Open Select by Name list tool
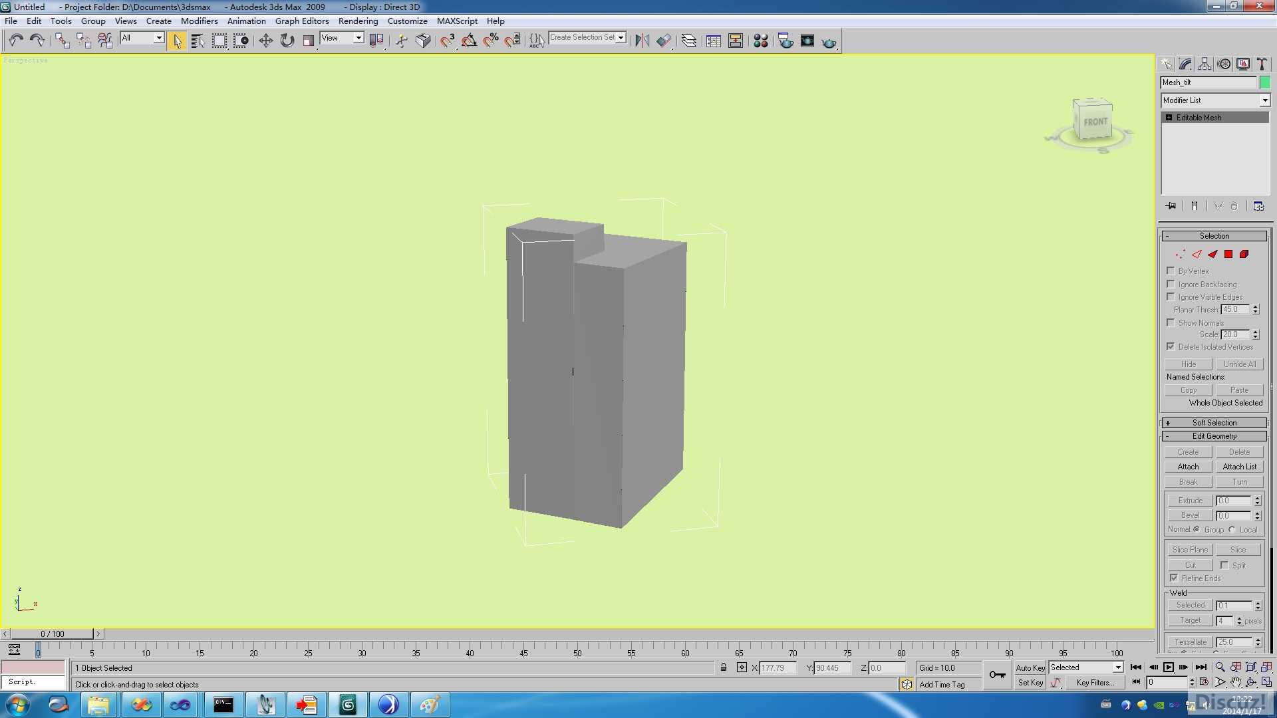This screenshot has width=1277, height=718. pyautogui.click(x=198, y=41)
